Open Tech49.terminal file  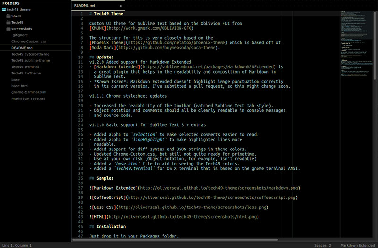[x=25, y=67]
